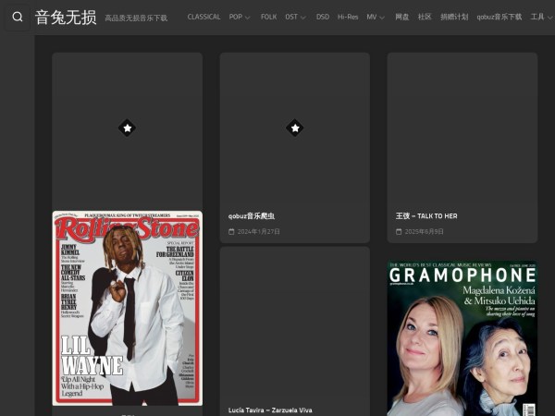Click calendar icon beside 2025年6月9日
This screenshot has height=416, width=555.
399,231
